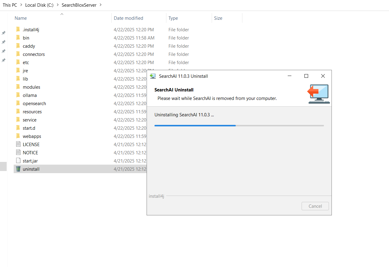Screen dimensions: 389x267
Task: Select the jre folder icon
Action: tap(18, 70)
